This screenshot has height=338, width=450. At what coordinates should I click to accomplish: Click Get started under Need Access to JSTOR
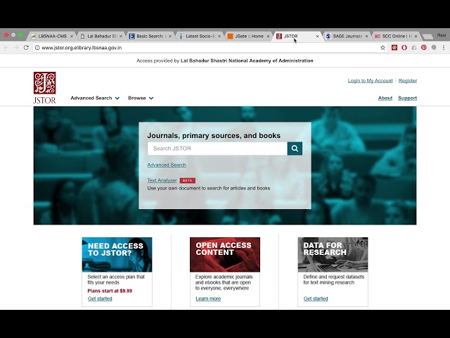click(100, 299)
